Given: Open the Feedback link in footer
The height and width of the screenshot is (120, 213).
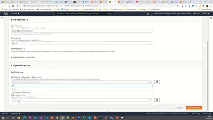Looking at the screenshot, I should point(5,114).
